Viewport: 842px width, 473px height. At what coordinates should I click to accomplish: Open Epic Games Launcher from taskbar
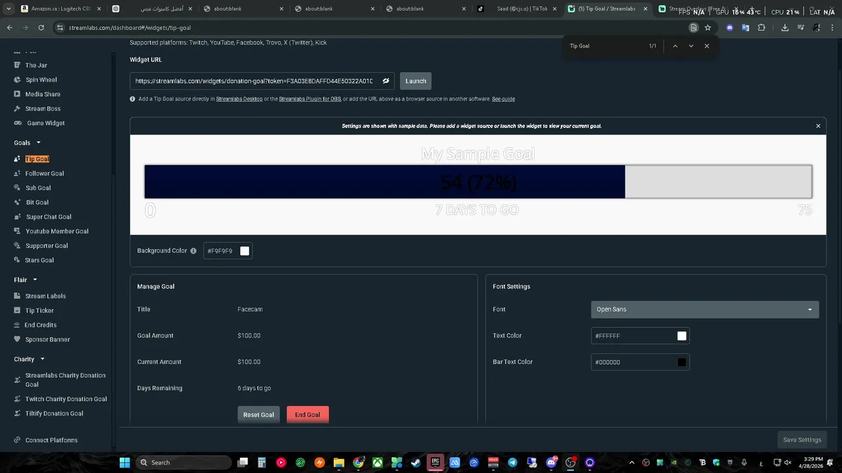point(435,462)
